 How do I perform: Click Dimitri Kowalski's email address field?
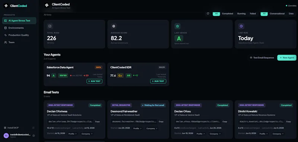[x=261, y=122]
